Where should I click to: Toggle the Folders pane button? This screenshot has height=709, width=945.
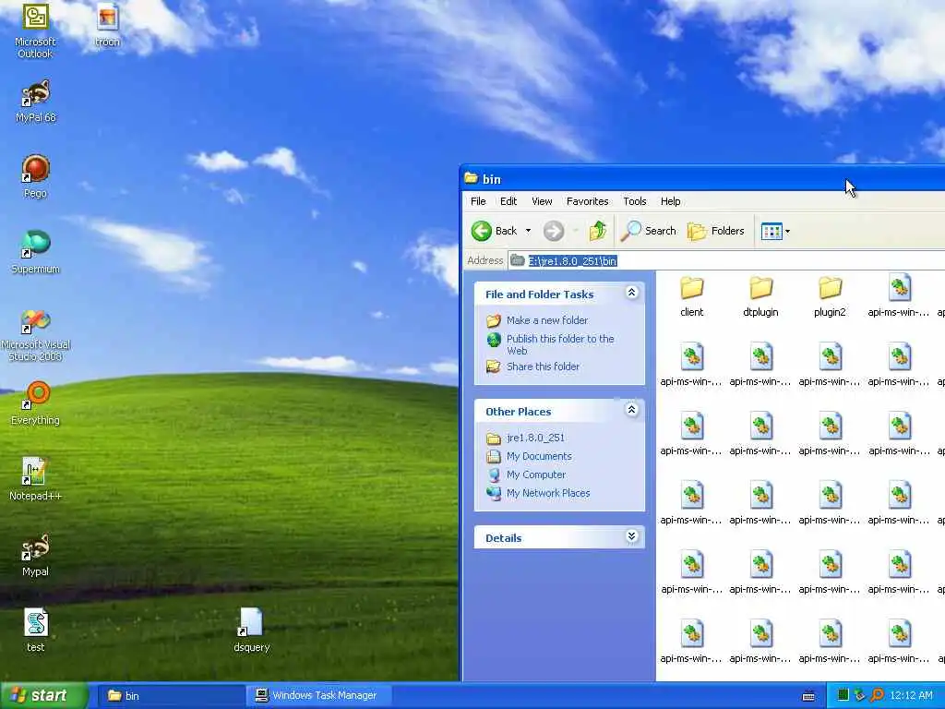pyautogui.click(x=716, y=231)
